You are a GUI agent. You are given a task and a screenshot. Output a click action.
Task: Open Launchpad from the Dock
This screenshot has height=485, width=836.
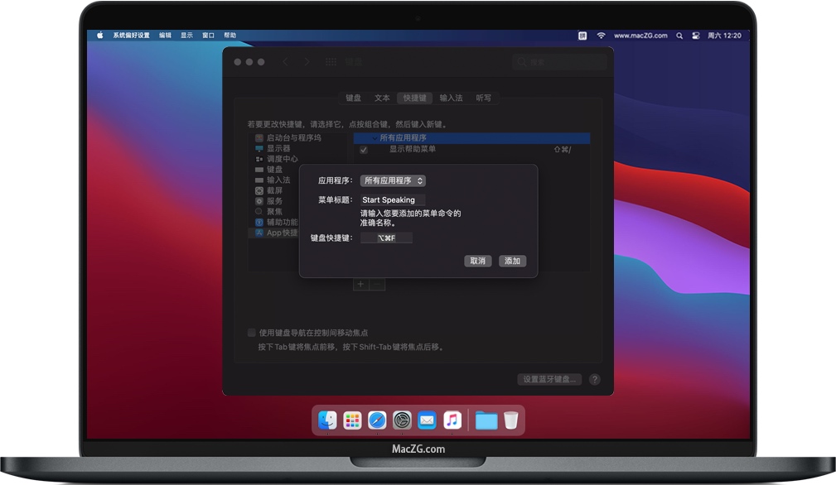click(x=352, y=420)
